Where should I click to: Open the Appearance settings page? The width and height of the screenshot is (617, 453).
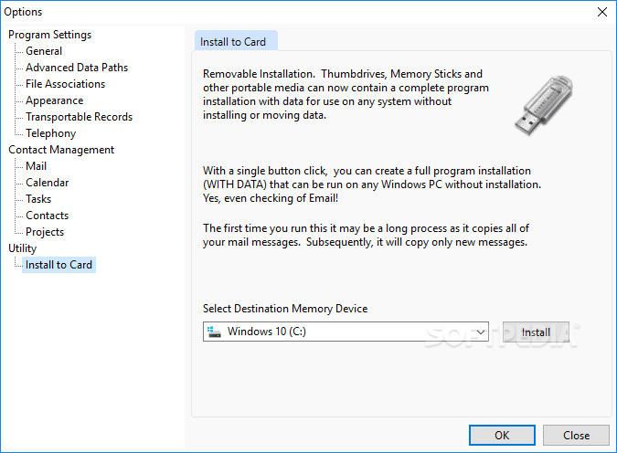(x=54, y=100)
